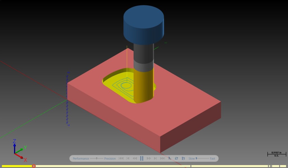This screenshot has width=288, height=168.
Task: Click the 'Fast' speed label
Action: click(x=213, y=158)
